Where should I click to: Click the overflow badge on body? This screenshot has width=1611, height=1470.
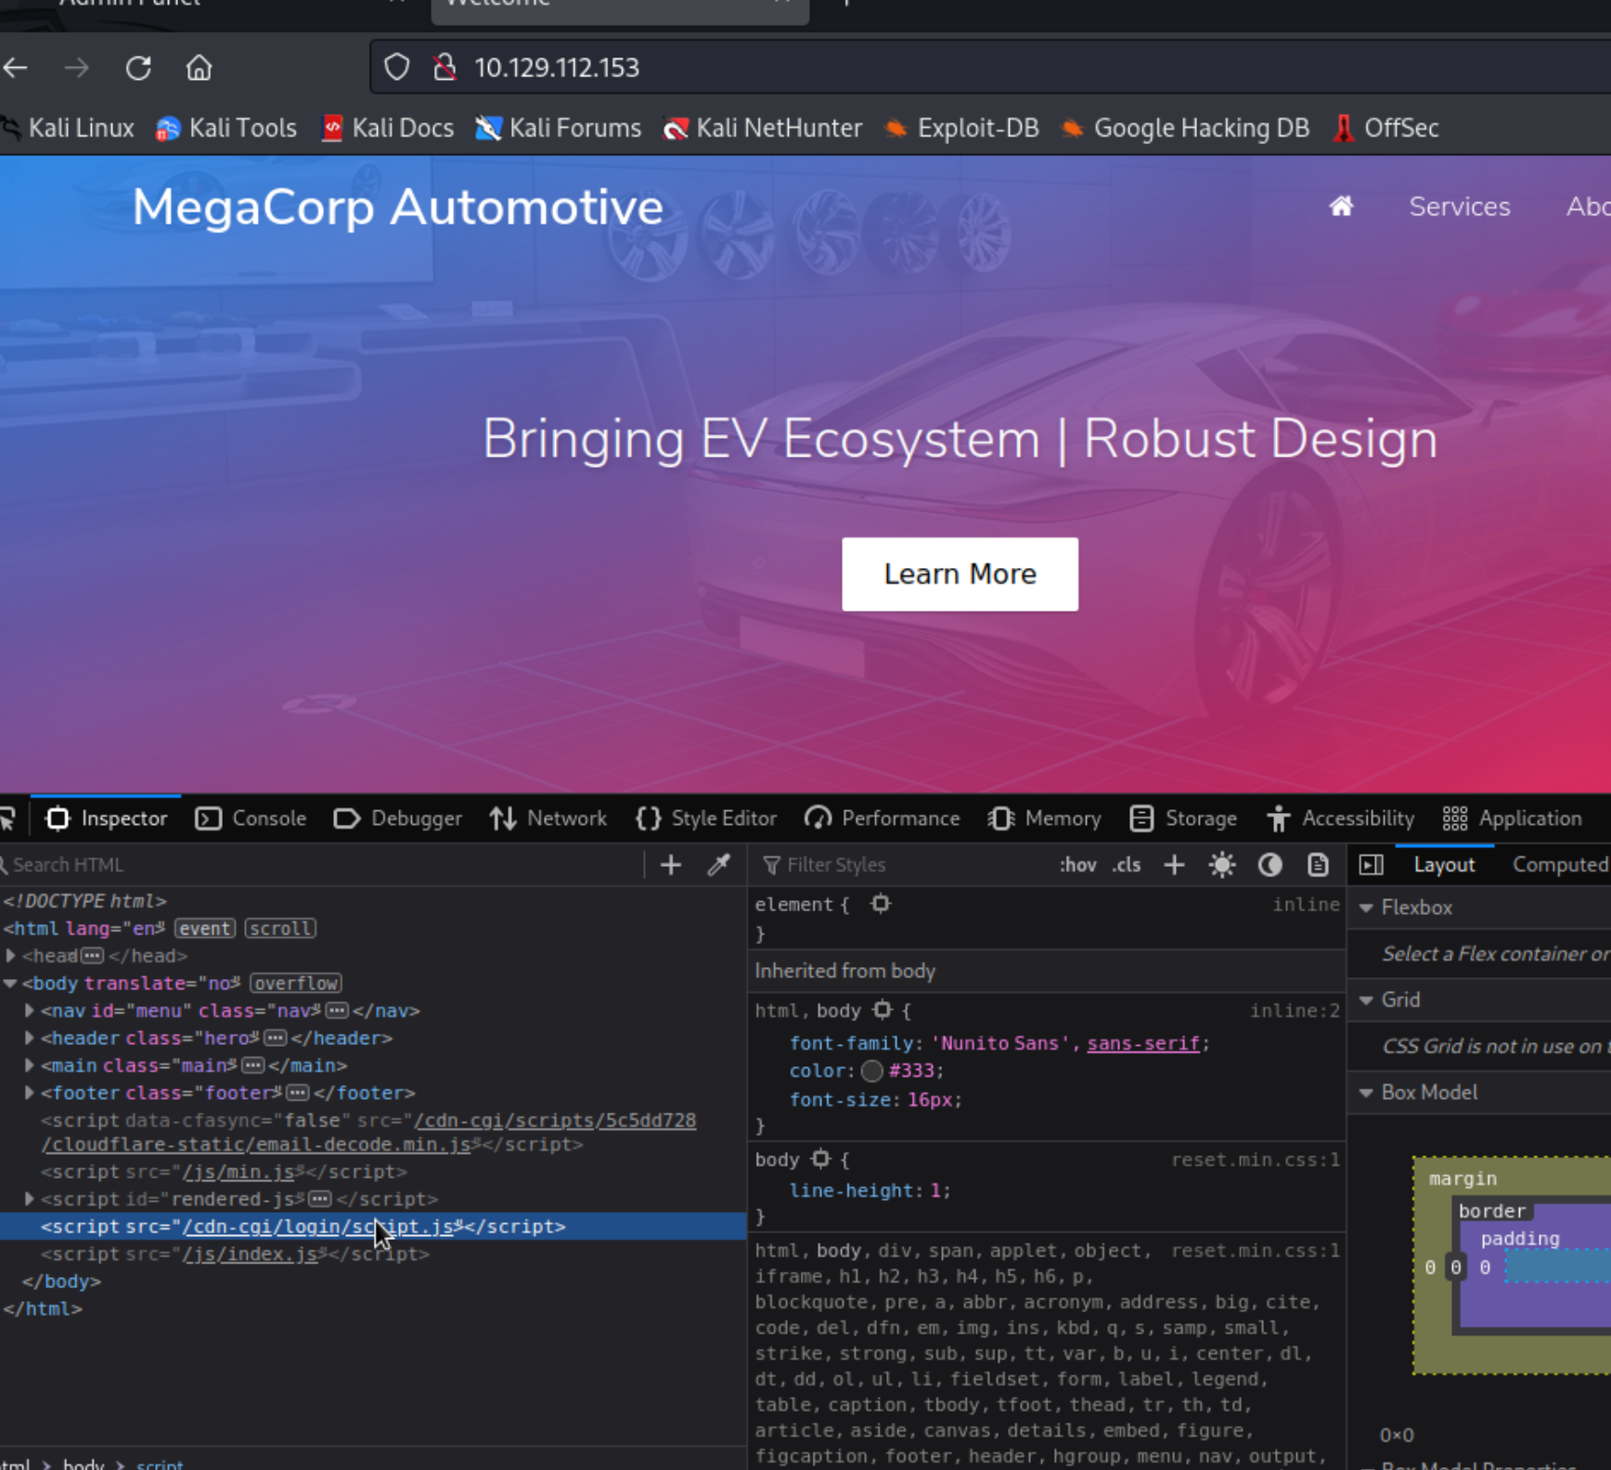(x=296, y=983)
